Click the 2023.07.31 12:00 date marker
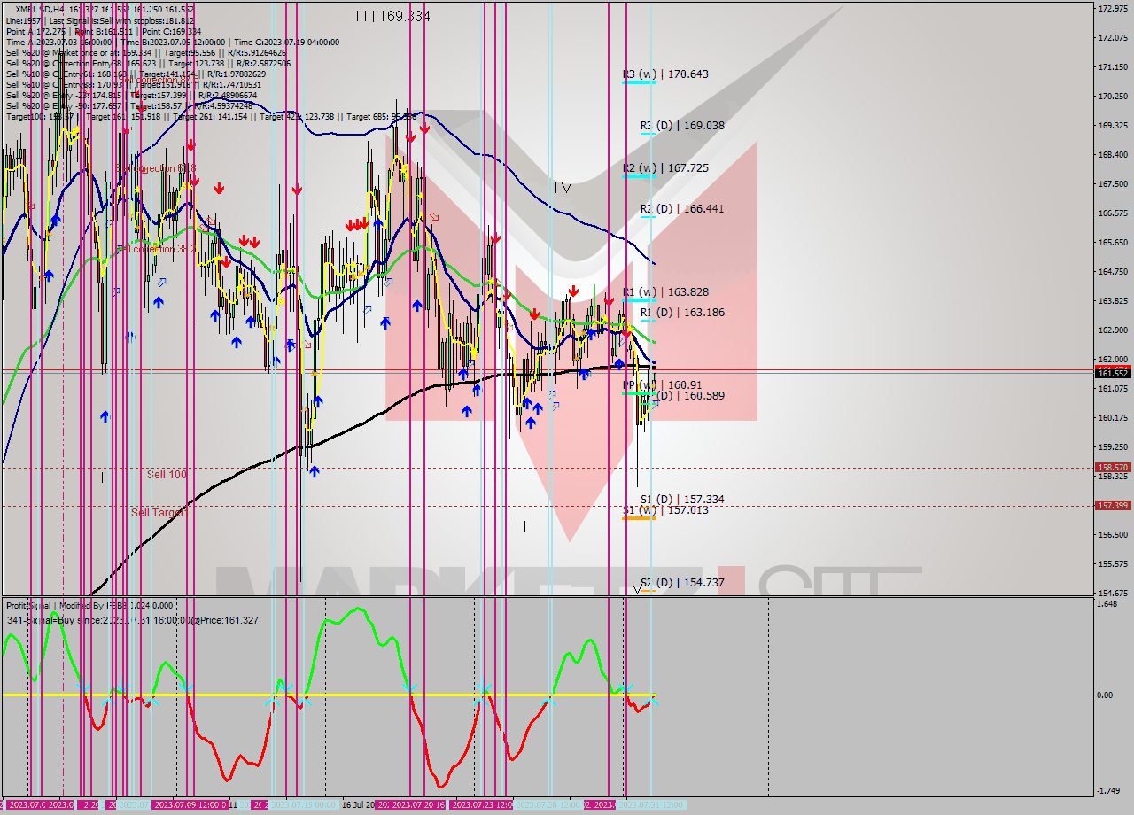The height and width of the screenshot is (815, 1134). click(x=651, y=804)
